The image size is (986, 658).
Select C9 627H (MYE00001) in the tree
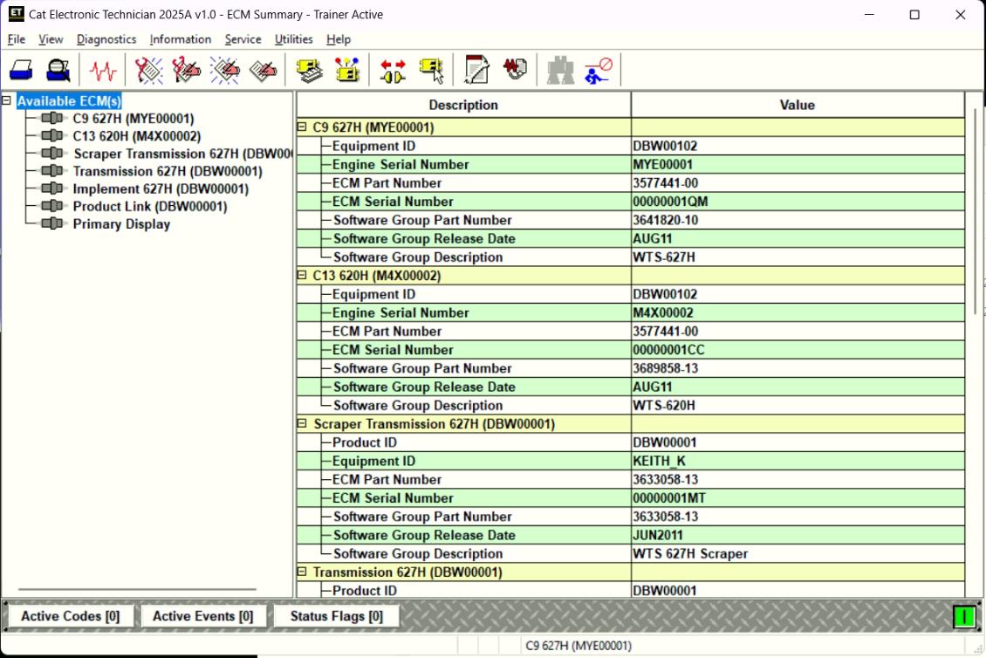pos(134,119)
